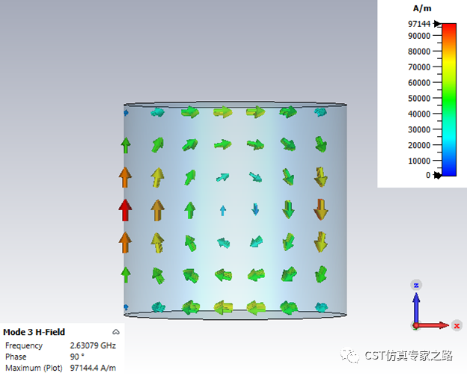
Task: Select the frequency value 2.63079 GHz
Action: click(x=93, y=345)
